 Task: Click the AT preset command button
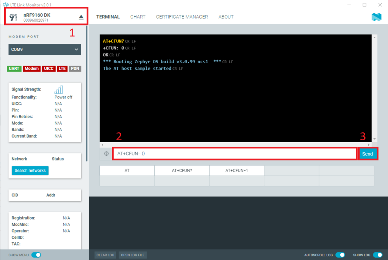click(x=127, y=171)
